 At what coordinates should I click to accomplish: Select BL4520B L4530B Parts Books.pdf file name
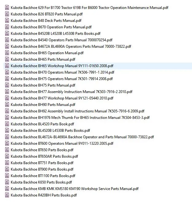coord(50,131)
